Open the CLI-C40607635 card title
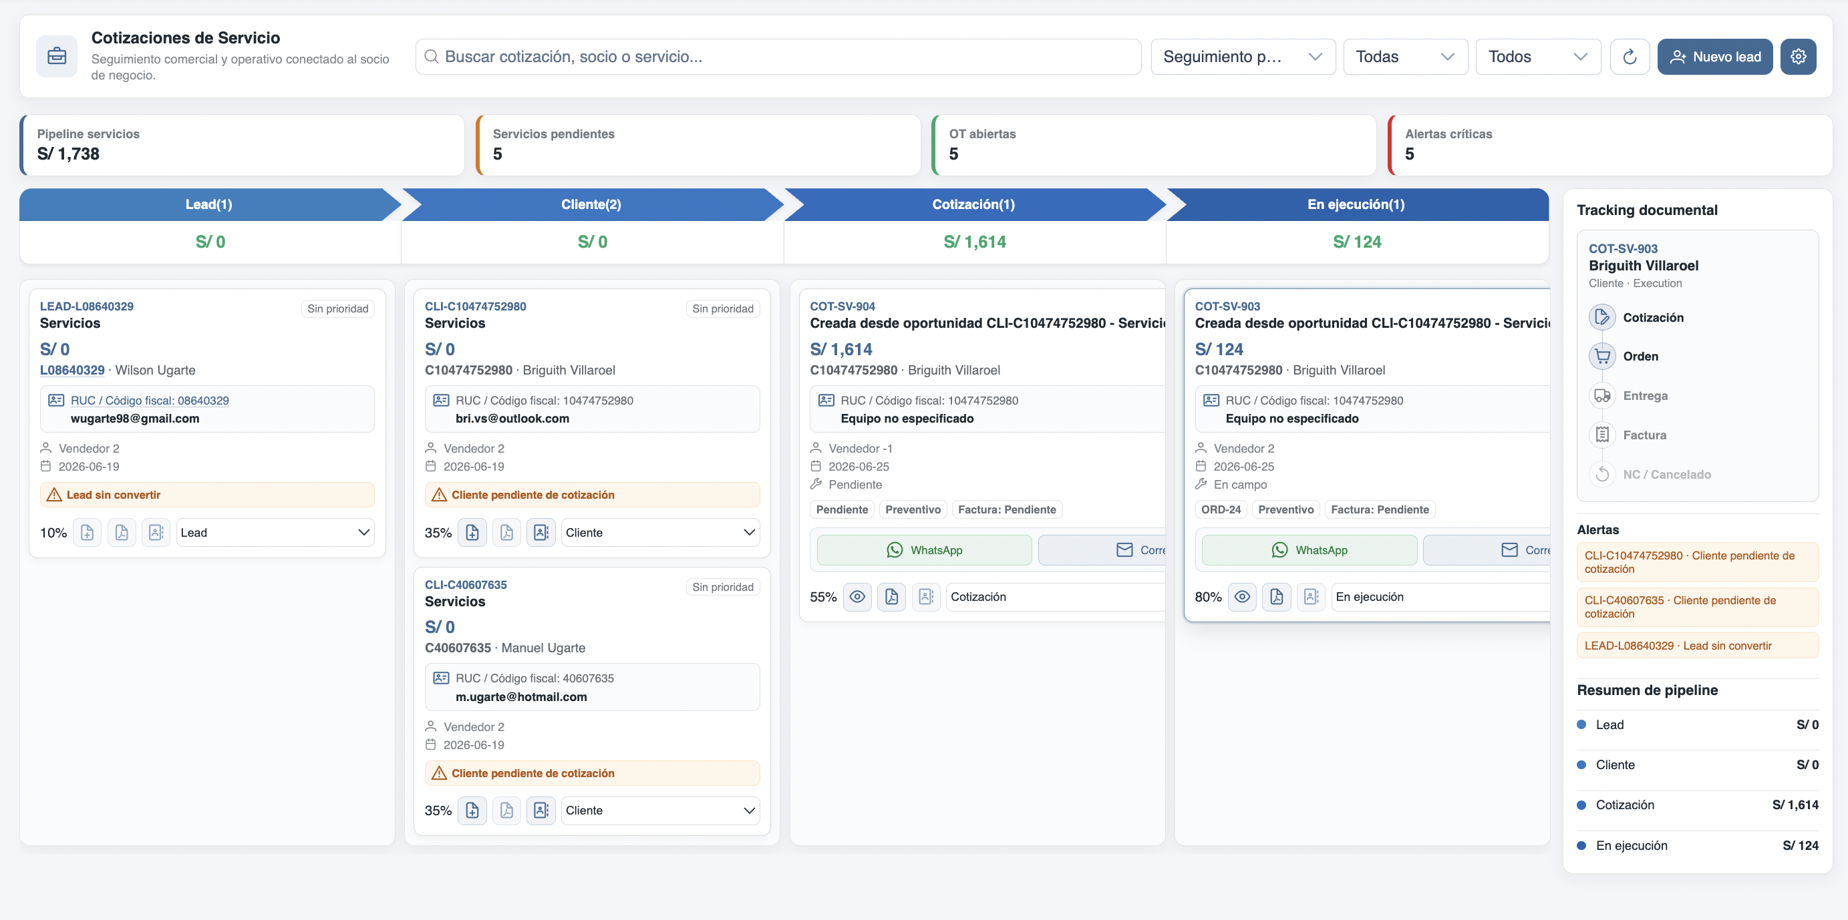The image size is (1848, 920). [466, 584]
